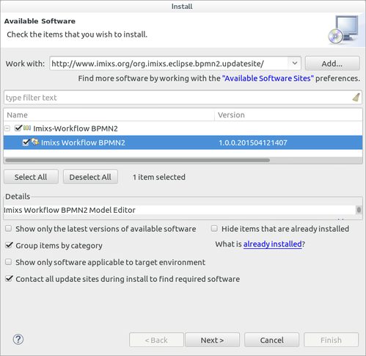Click the clear filter broom icon
366x356 pixels.
coord(356,98)
